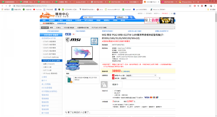Screen dimensions: 217x117
Task: Click the VISA card logo
Action: (x=147, y=97)
